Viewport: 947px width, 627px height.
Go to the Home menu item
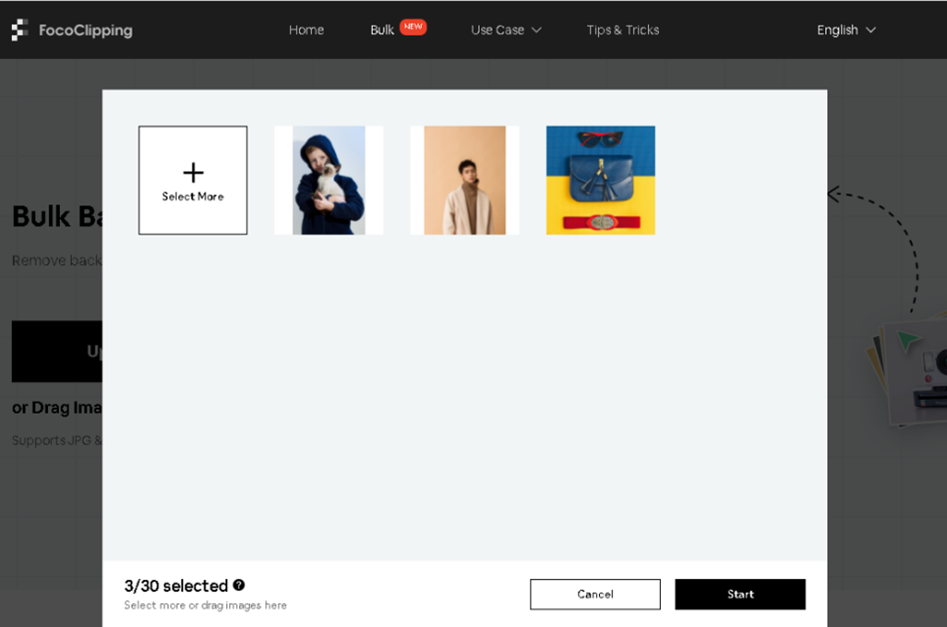(x=306, y=30)
